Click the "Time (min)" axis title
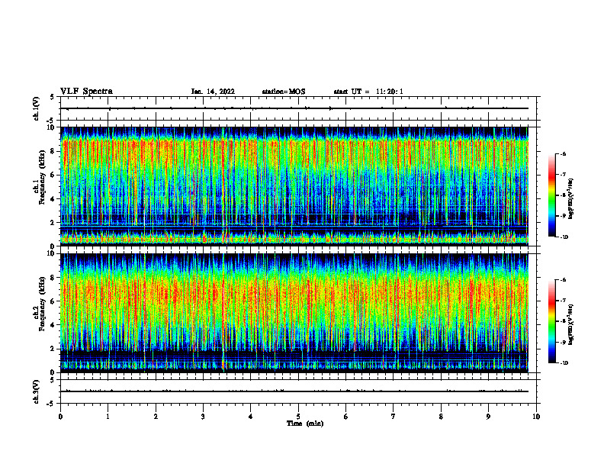The height and width of the screenshot is (467, 604). tap(305, 424)
